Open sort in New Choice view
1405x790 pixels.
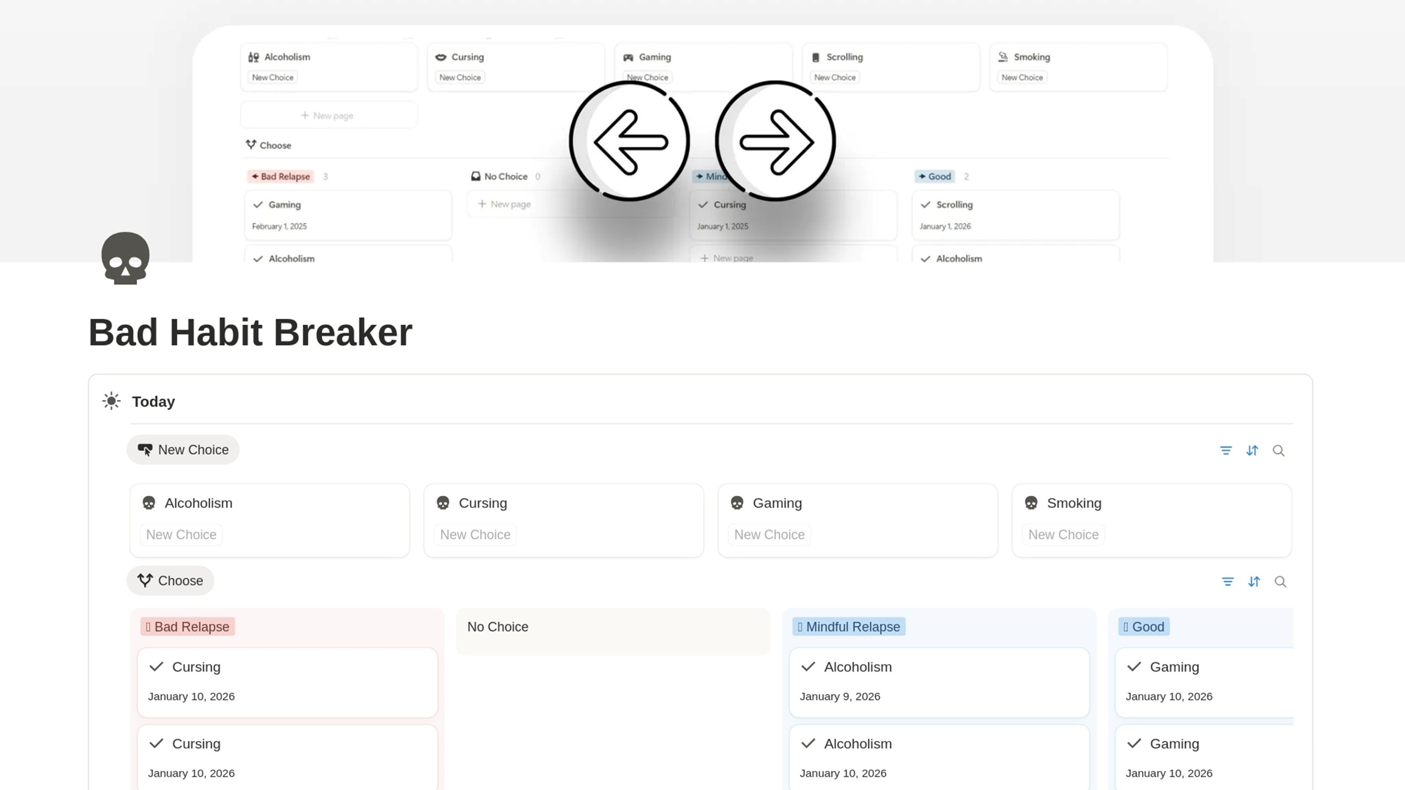1252,450
